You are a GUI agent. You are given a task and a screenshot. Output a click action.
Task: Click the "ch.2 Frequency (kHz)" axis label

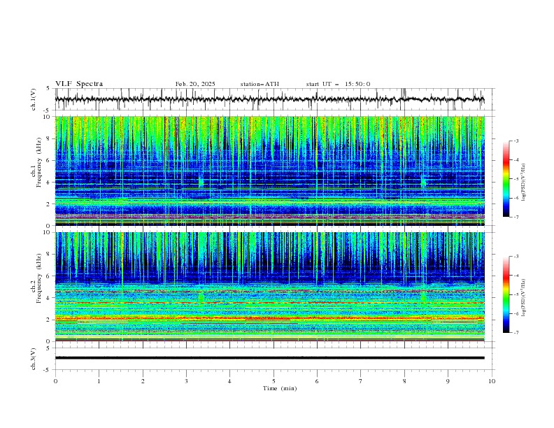(36, 287)
